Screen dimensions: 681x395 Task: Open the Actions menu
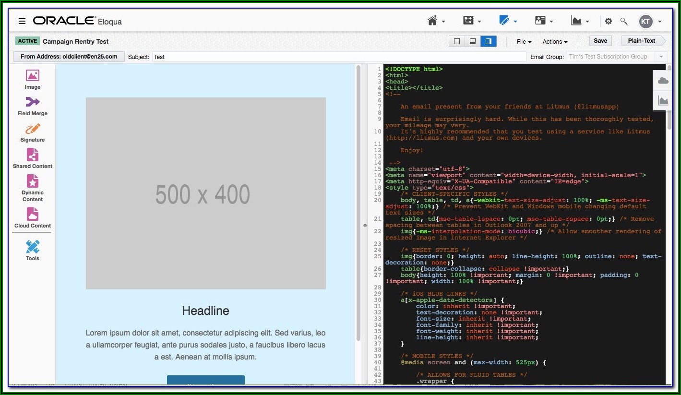click(555, 42)
